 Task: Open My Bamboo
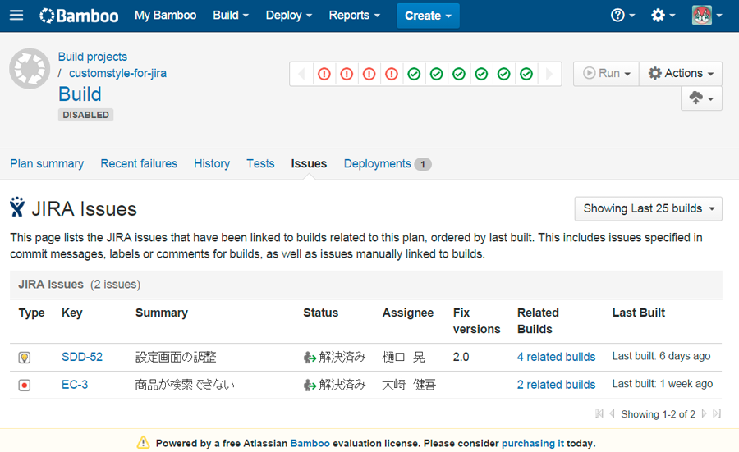165,16
